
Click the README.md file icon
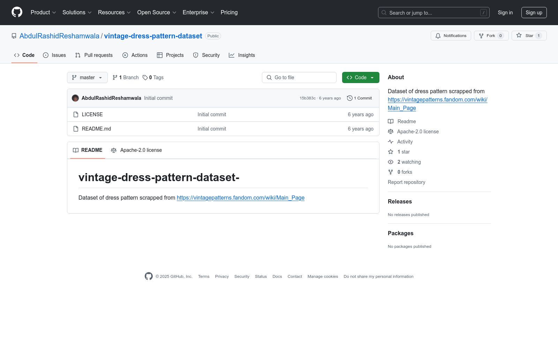pos(76,129)
